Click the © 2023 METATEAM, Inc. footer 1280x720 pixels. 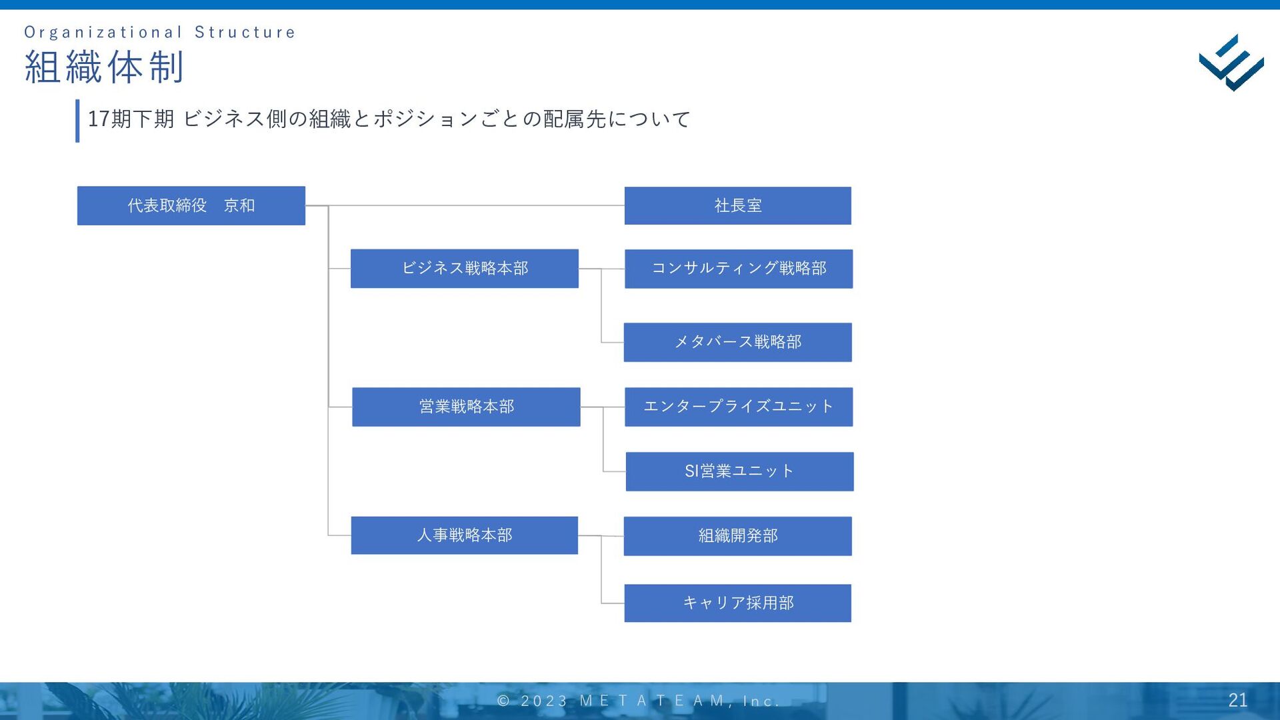(x=639, y=701)
